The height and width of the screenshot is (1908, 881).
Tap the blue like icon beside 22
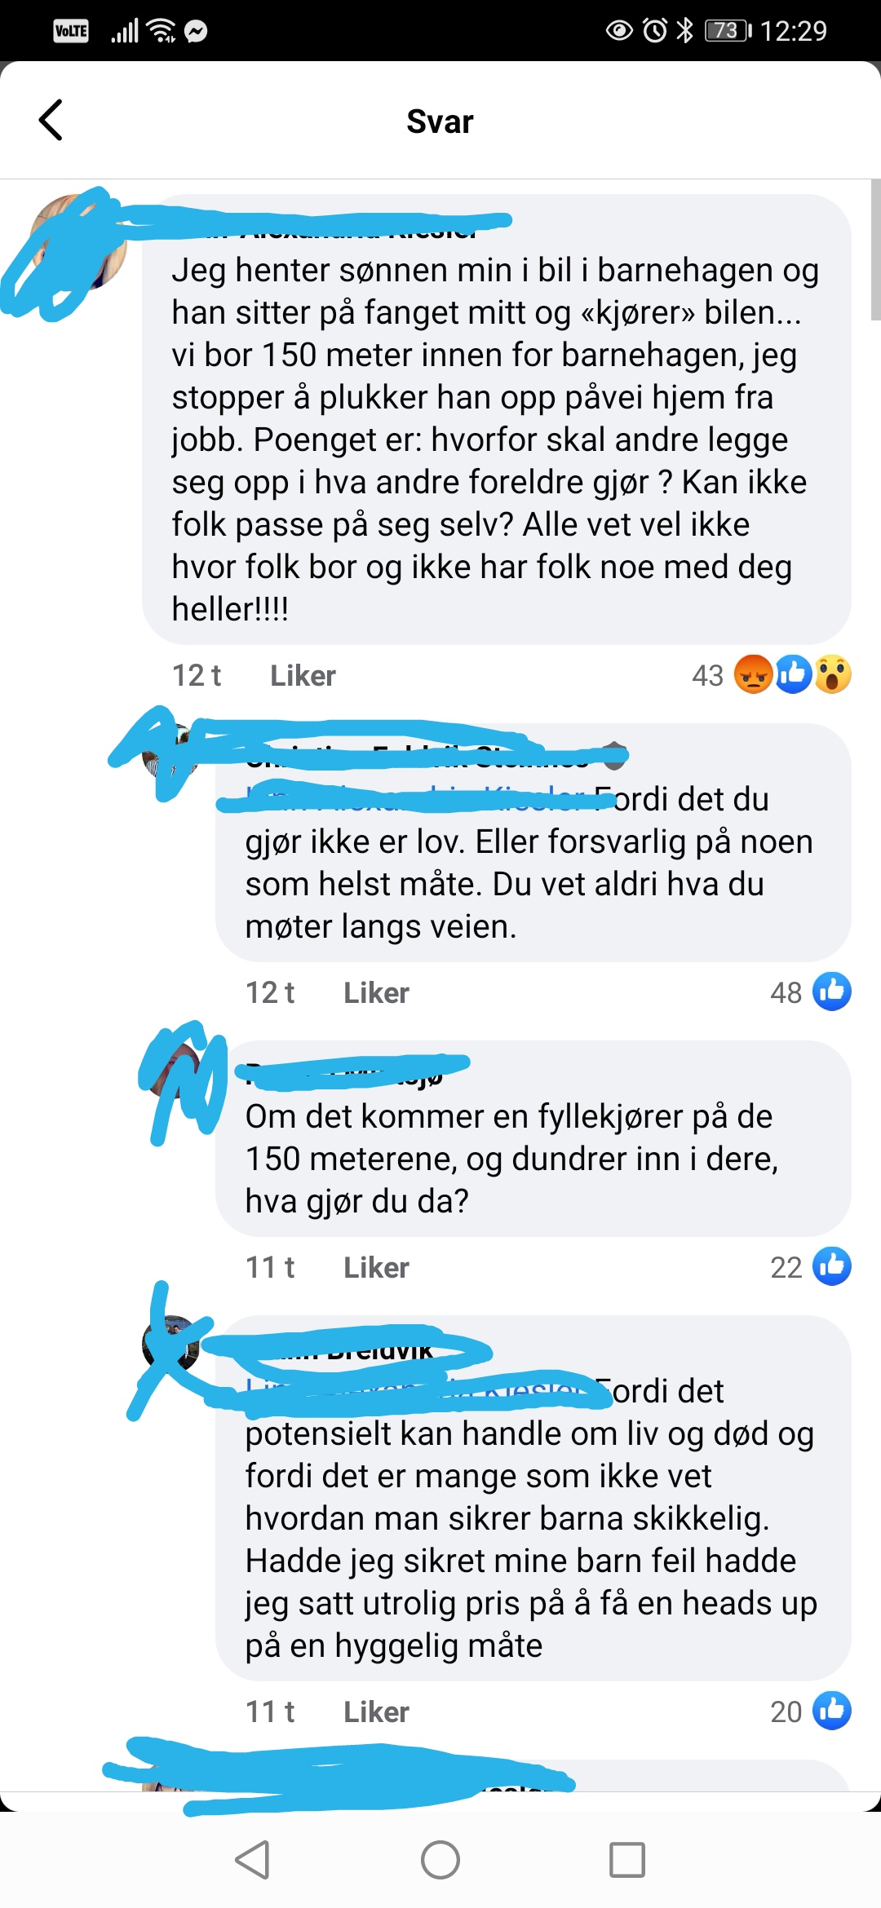[x=832, y=1266]
